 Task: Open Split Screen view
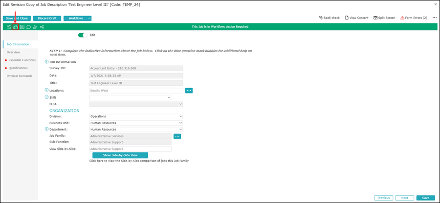click(384, 18)
